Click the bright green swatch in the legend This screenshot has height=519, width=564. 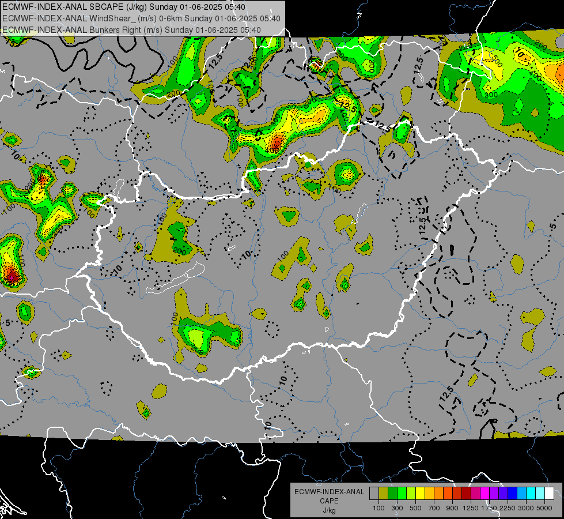(402, 494)
